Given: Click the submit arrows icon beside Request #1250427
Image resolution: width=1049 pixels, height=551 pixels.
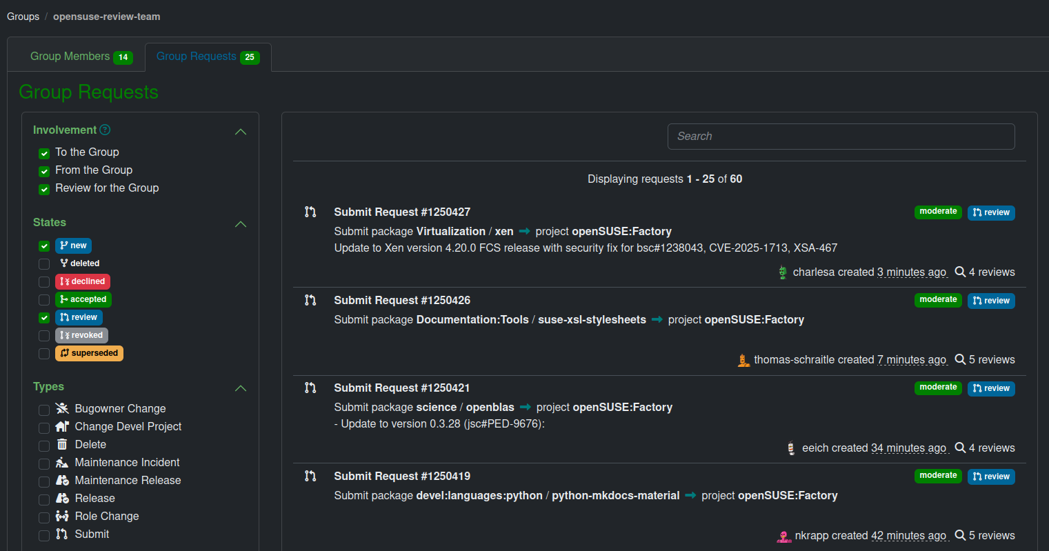Looking at the screenshot, I should (310, 212).
